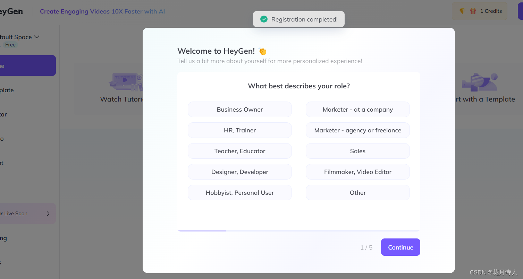Click the What best describes your role? heading
This screenshot has width=523, height=279.
(x=299, y=86)
